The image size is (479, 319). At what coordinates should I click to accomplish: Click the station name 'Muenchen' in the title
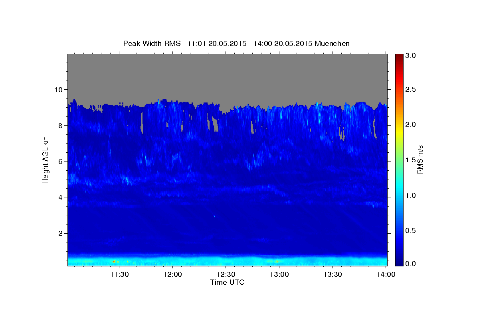332,43
